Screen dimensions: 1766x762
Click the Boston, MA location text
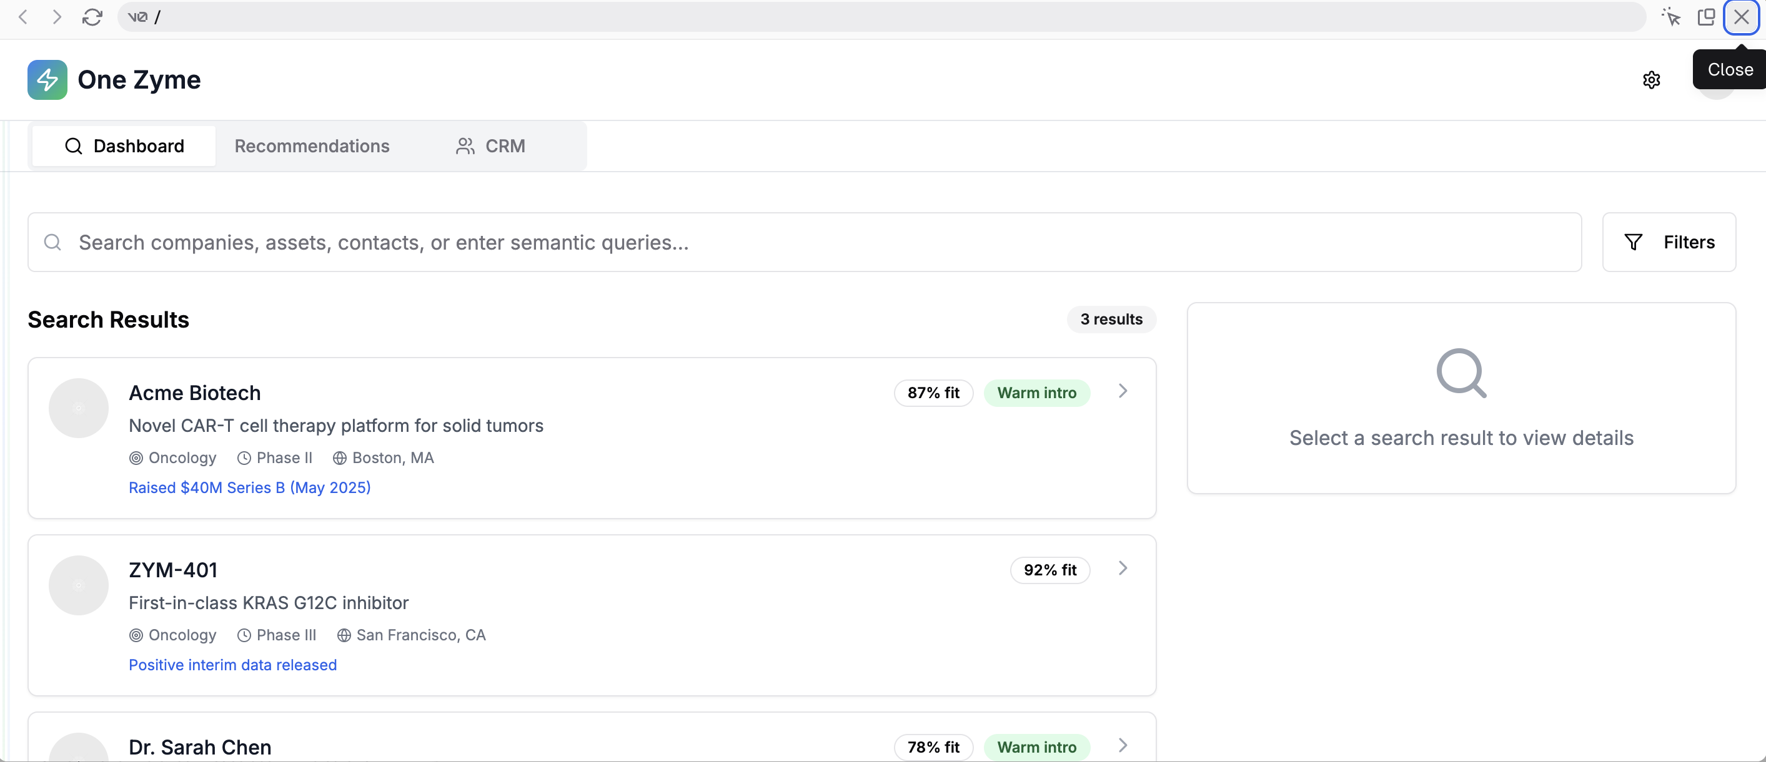tap(393, 458)
